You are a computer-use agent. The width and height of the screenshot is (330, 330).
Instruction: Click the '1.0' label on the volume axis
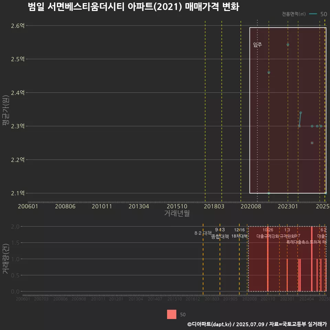pos(15,259)
